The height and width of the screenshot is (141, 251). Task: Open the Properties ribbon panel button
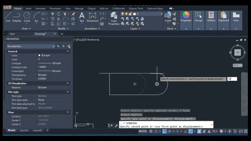click(x=186, y=20)
